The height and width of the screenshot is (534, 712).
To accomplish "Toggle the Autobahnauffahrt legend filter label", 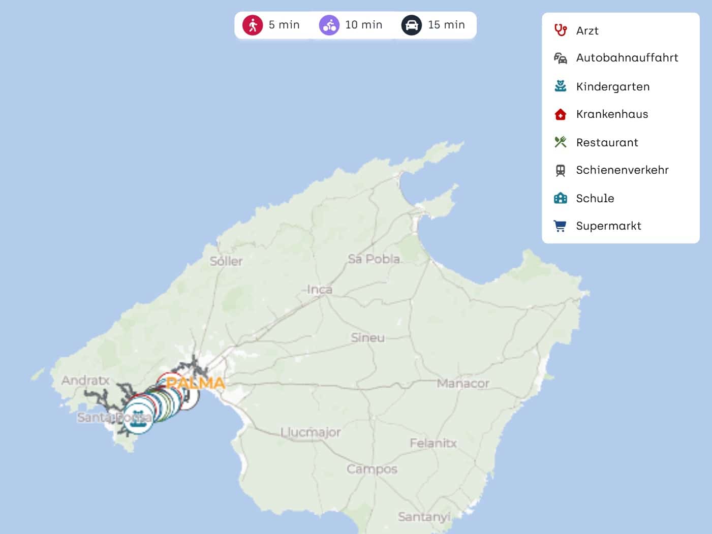I will [x=627, y=58].
